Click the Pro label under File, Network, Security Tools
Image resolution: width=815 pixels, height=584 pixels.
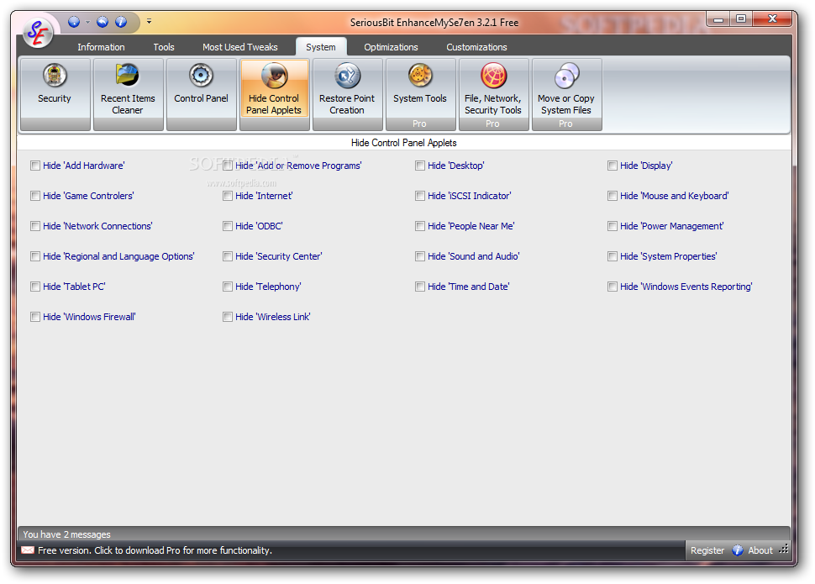tap(492, 124)
